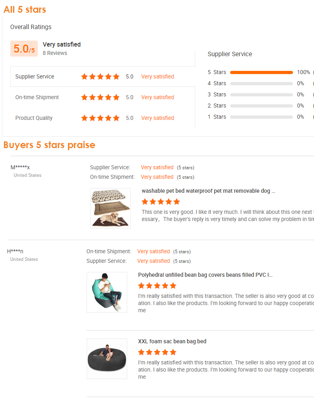Screen dimensions: 314x403
Task: Open Polyhedral unfilled bean bag covers link
Action: (205, 275)
